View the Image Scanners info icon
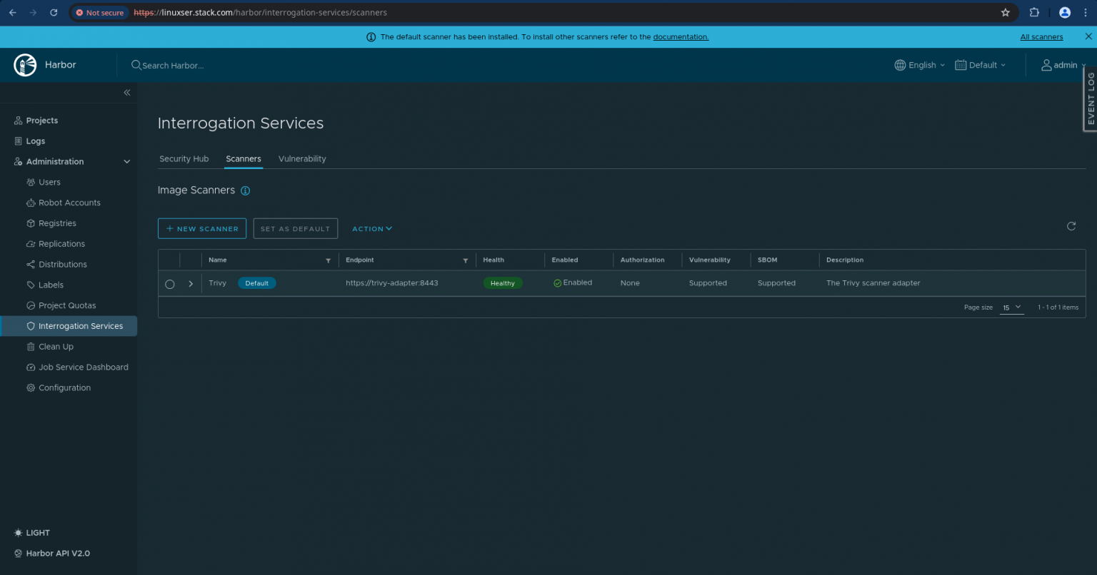This screenshot has width=1097, height=575. click(x=246, y=190)
